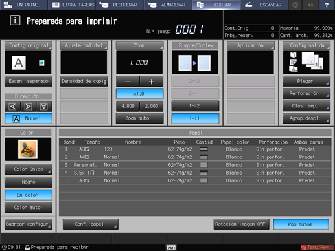Viewport: 335px width, 251px height.
Task: Set original direction to right-rotated A
Action: click(x=29, y=106)
